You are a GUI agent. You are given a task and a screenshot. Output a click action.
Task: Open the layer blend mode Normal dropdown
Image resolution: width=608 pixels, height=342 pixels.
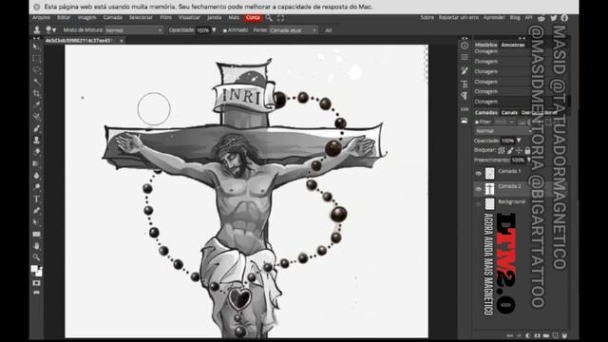coord(503,131)
